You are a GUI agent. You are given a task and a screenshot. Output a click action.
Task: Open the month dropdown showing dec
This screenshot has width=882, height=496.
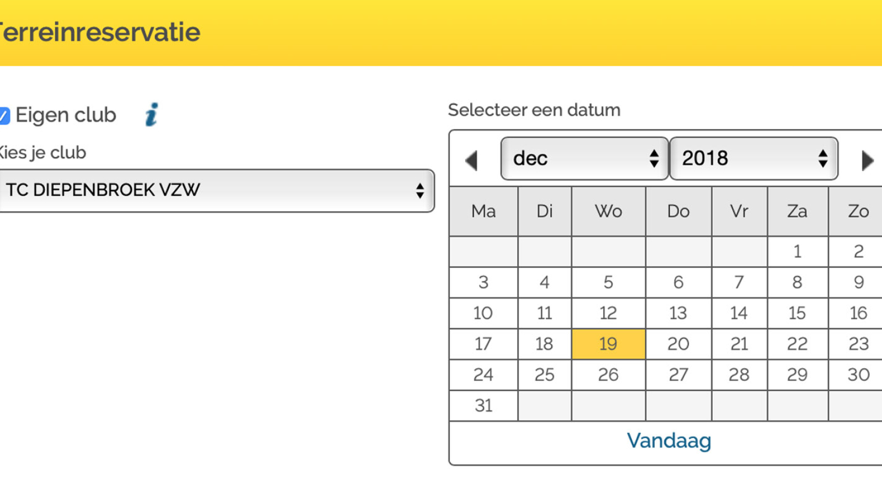click(x=584, y=159)
